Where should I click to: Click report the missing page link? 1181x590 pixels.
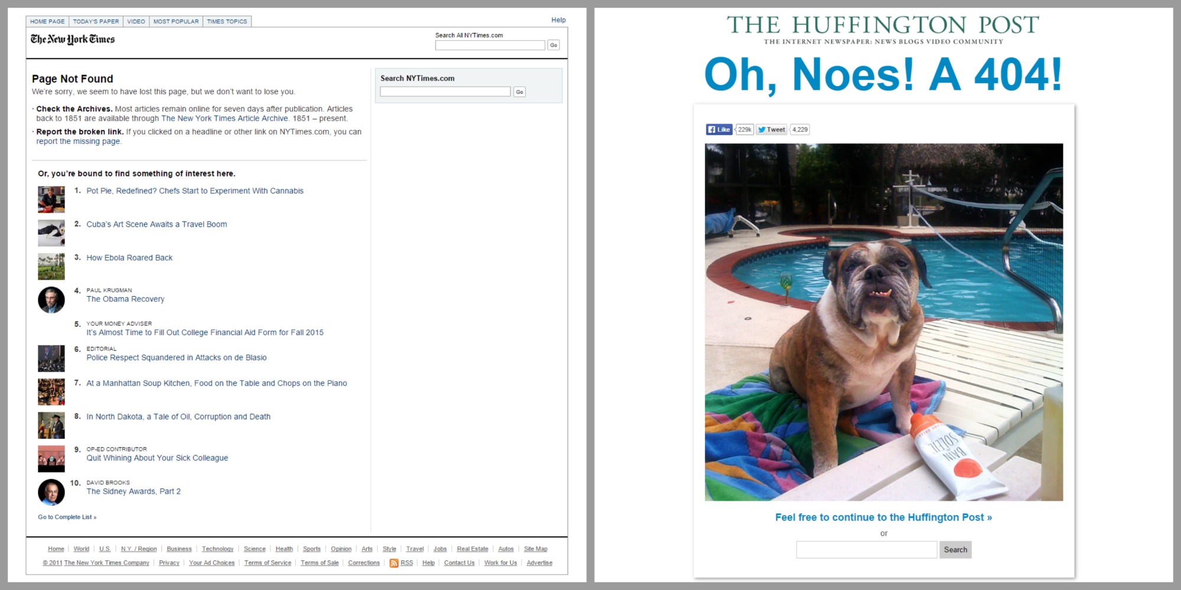coord(78,142)
